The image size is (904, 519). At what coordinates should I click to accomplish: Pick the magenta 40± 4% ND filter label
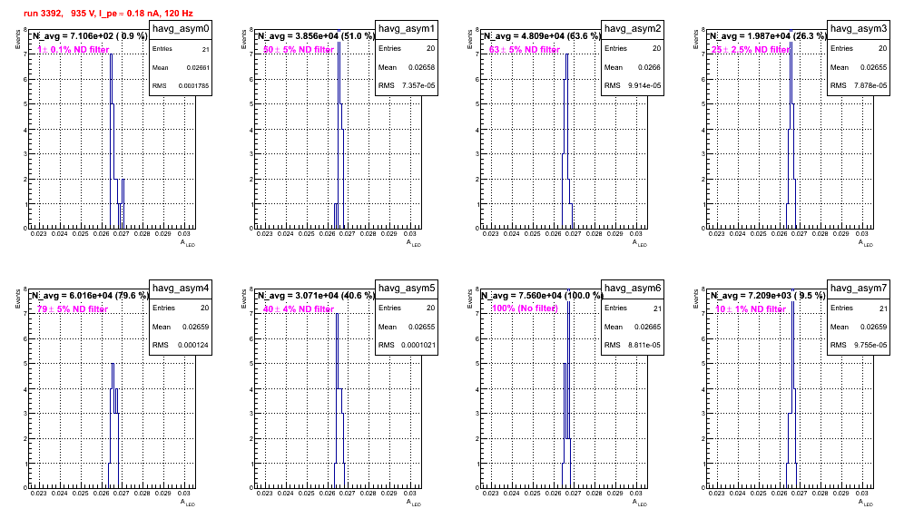[299, 309]
